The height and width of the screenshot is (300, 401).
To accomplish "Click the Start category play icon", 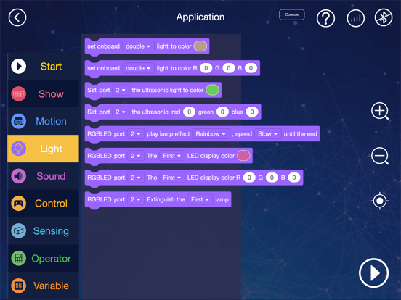I will (x=18, y=67).
